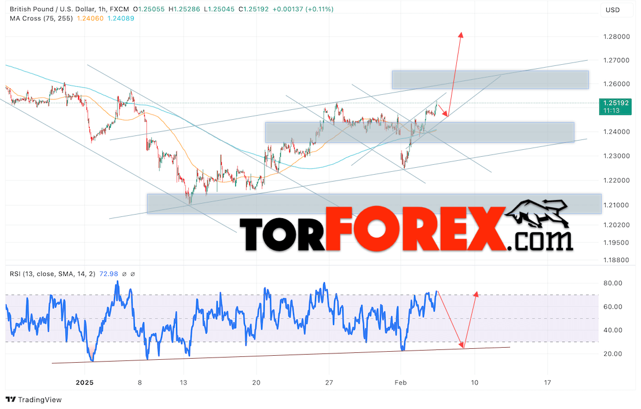Image resolution: width=641 pixels, height=409 pixels.
Task: Click the second RSI circle icon
Action: tap(133, 274)
